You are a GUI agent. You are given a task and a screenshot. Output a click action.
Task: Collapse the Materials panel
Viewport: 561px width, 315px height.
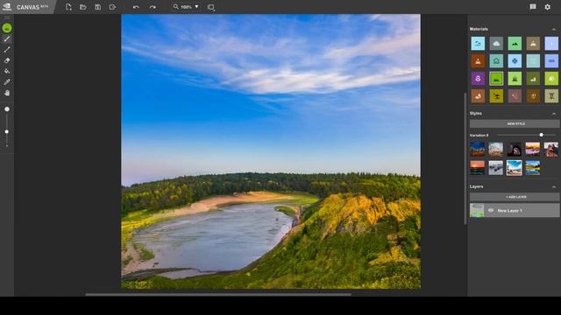pos(554,29)
